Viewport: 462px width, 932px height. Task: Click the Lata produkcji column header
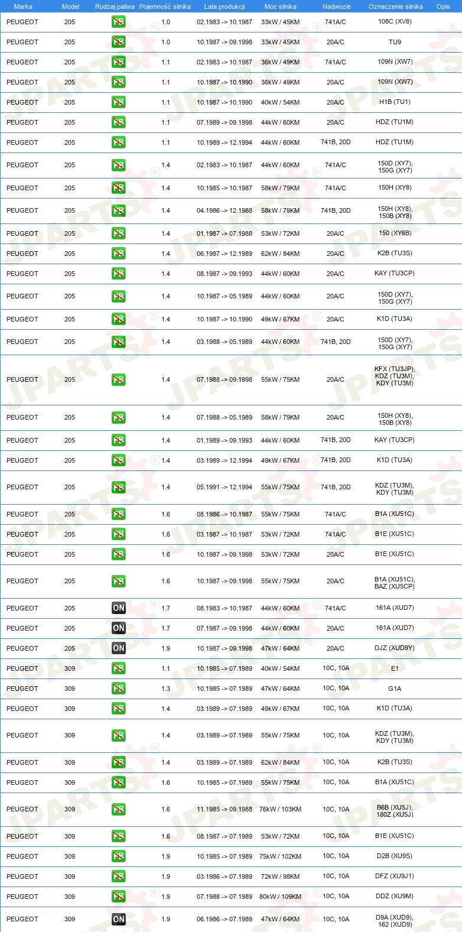click(225, 7)
